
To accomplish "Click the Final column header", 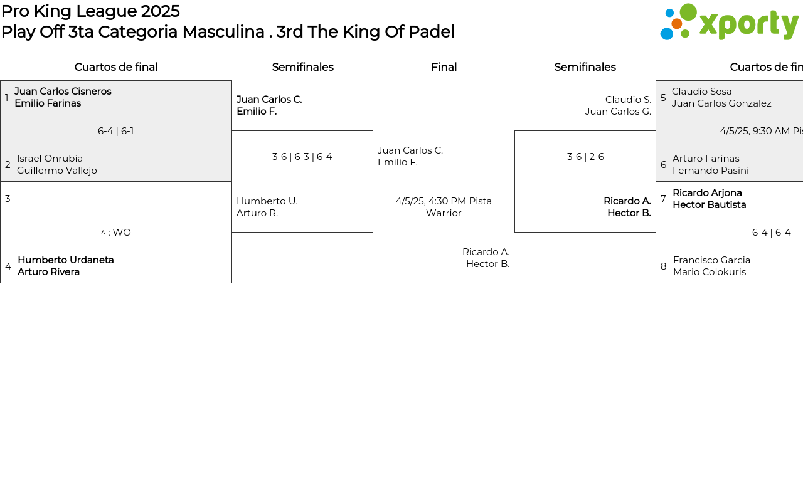I will [x=444, y=67].
